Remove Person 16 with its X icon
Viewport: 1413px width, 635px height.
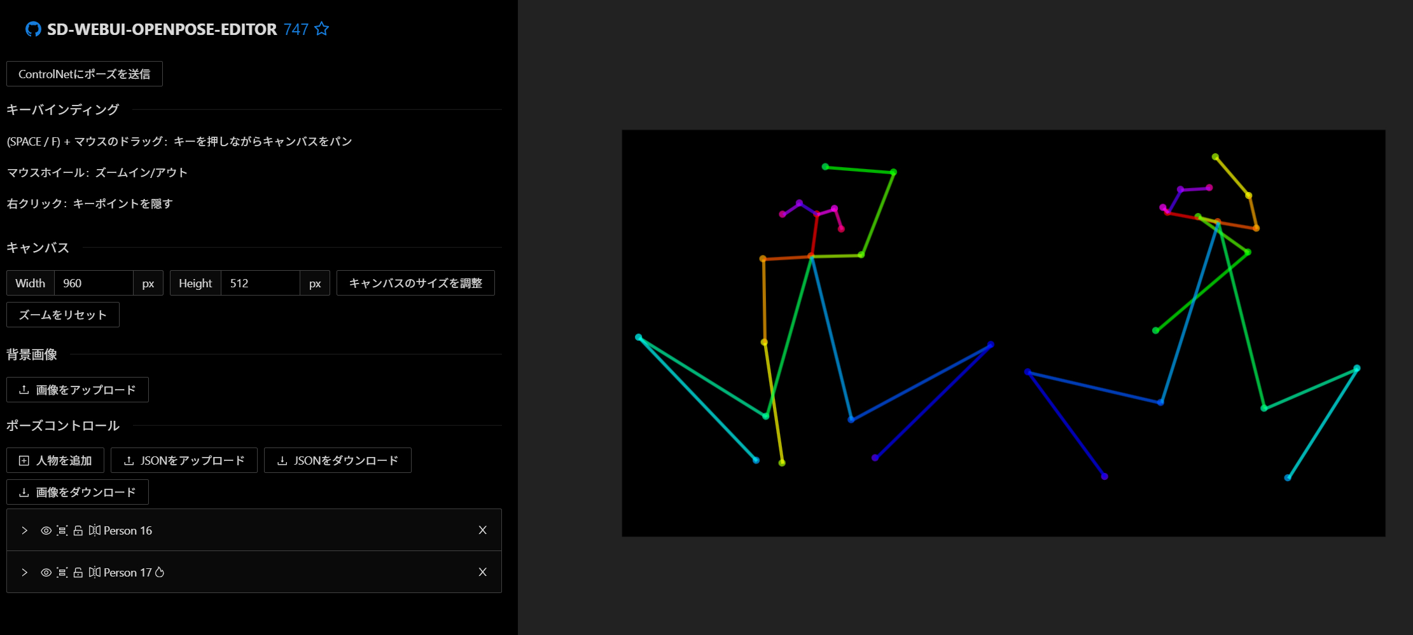click(x=482, y=530)
